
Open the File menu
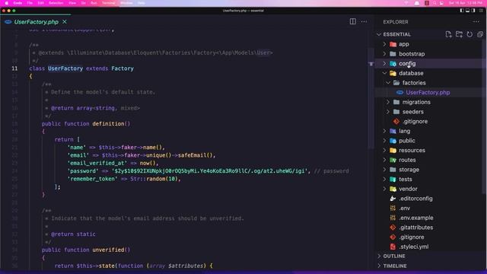point(30,3)
